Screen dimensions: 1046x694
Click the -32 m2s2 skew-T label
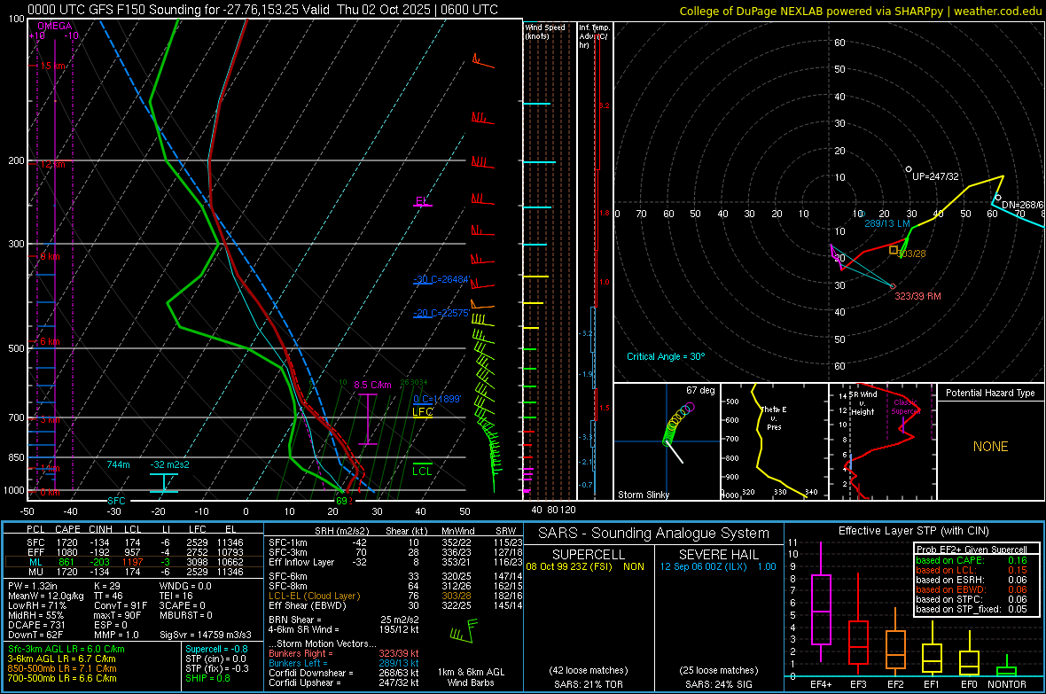coord(169,464)
